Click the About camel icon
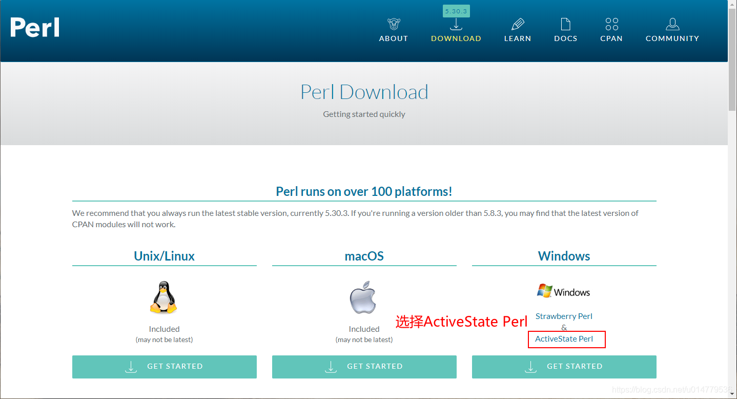Image resolution: width=737 pixels, height=399 pixels. pos(394,24)
